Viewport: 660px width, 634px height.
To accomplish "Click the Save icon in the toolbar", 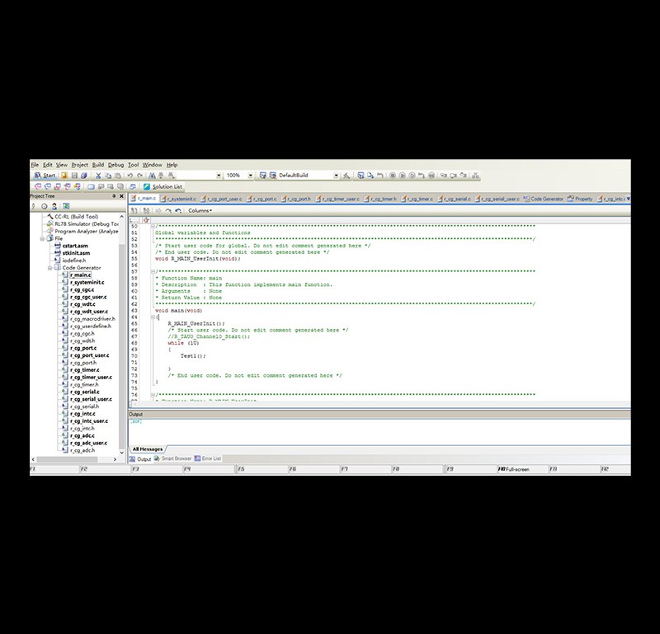I will pyautogui.click(x=74, y=176).
